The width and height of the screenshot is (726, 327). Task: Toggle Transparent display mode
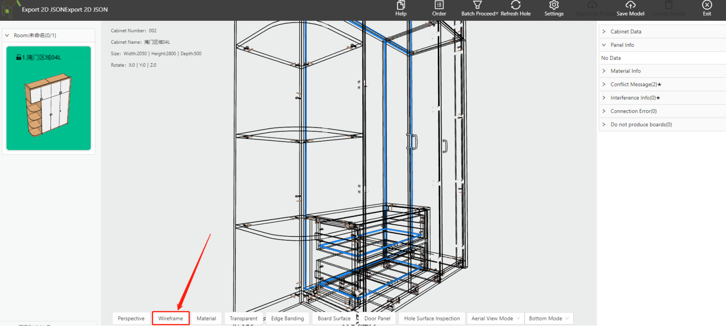pos(243,319)
